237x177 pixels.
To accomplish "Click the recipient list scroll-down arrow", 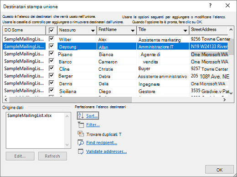I will tap(231, 93).
